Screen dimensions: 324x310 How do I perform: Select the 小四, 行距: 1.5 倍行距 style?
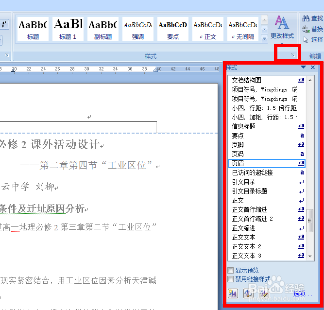tap(267, 108)
